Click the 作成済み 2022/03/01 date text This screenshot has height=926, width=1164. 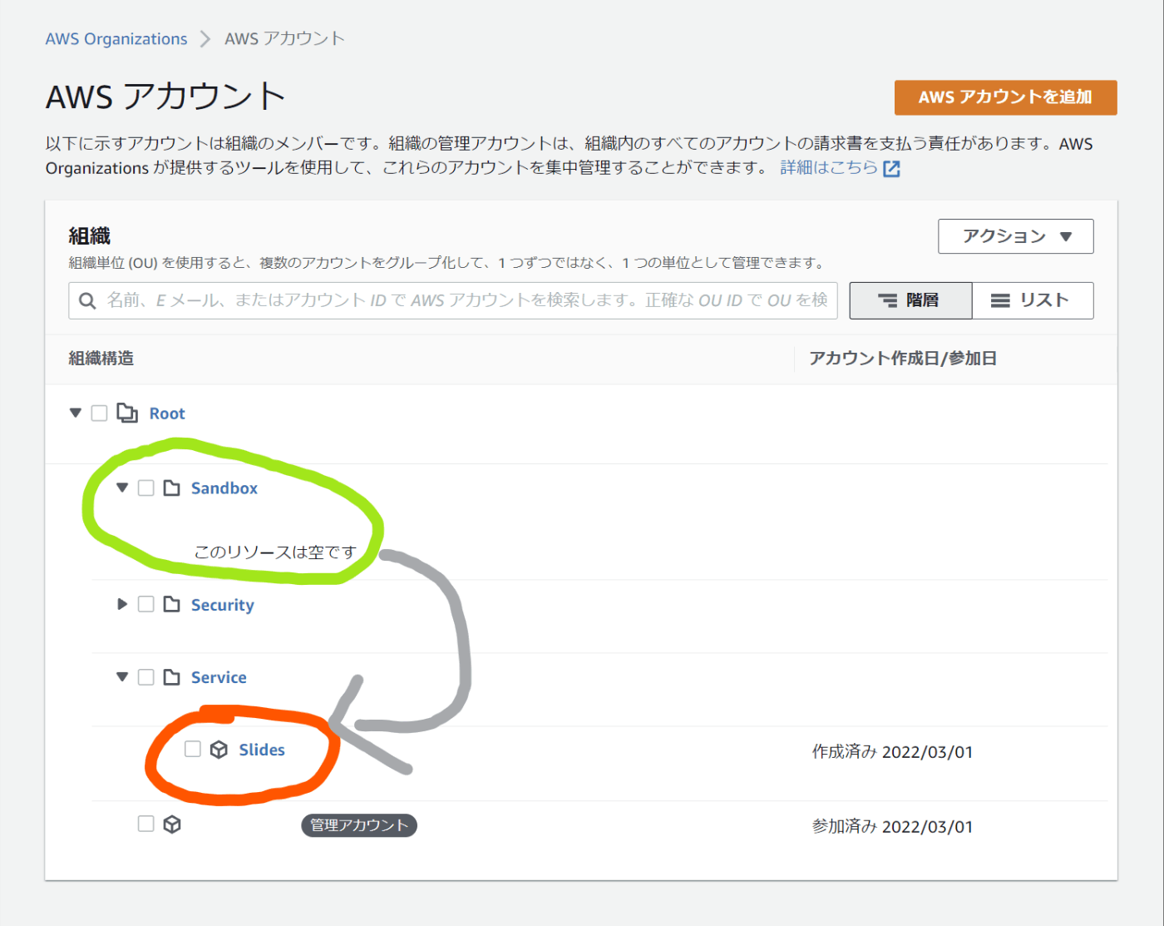(892, 752)
